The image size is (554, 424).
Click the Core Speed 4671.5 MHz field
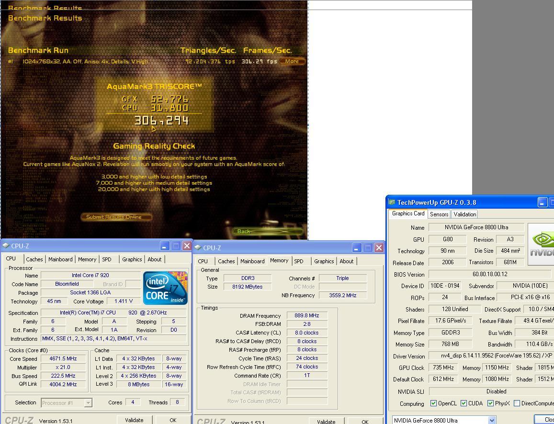point(63,359)
